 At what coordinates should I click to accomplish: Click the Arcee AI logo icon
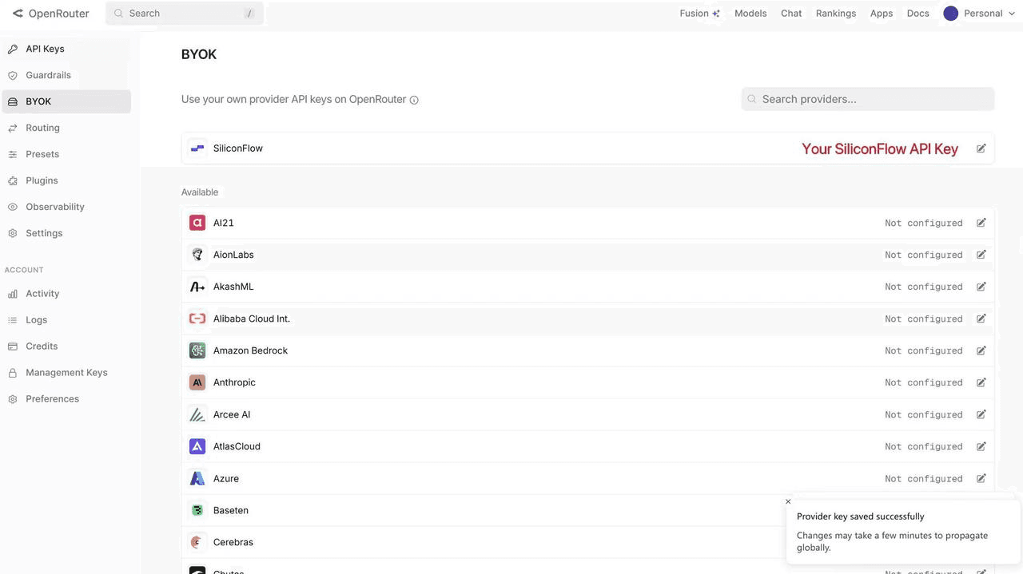(197, 414)
